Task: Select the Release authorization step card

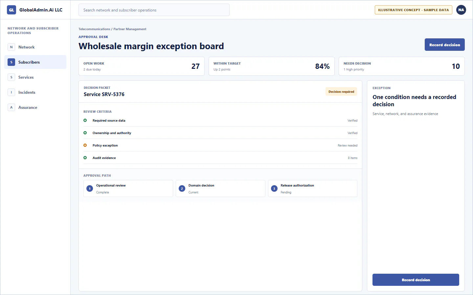Action: 313,188
